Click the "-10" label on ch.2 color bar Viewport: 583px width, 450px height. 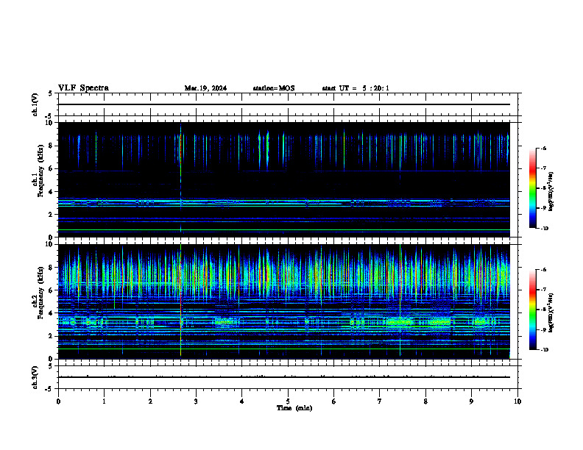(544, 350)
